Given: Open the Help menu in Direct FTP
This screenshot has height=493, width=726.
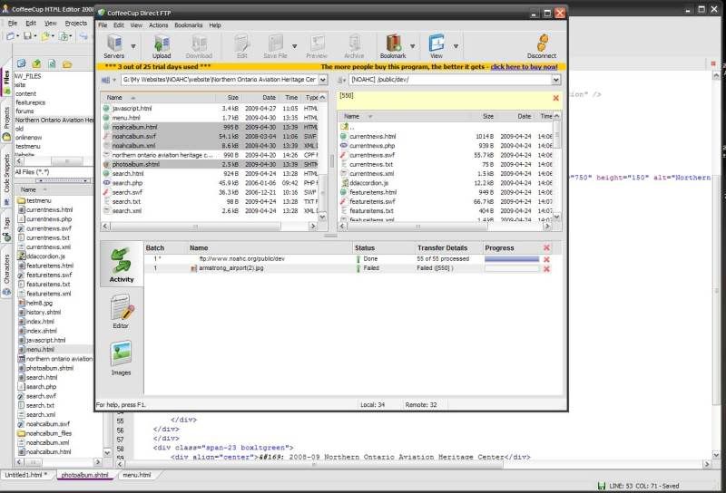Looking at the screenshot, I should click(215, 25).
